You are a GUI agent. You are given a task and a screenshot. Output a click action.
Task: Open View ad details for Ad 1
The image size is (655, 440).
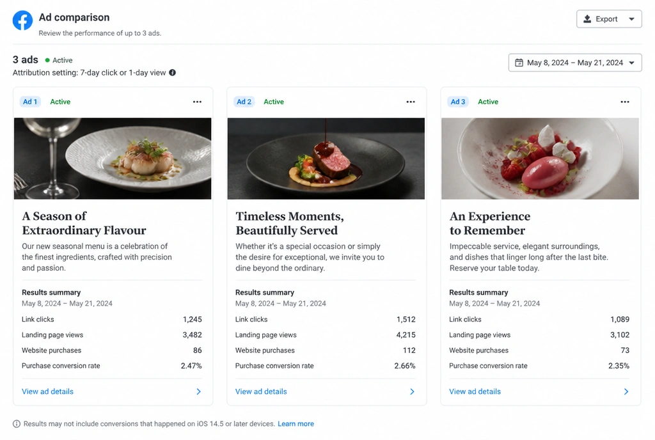tap(47, 391)
